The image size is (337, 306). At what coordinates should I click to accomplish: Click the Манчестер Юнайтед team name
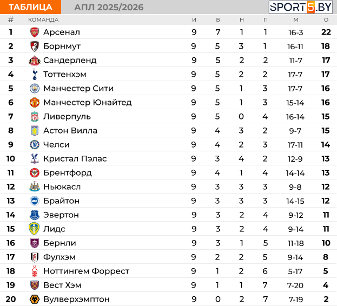click(87, 103)
